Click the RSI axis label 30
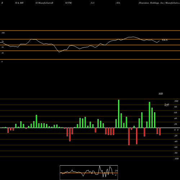The height and width of the screenshot is (180, 180). tap(3, 53)
